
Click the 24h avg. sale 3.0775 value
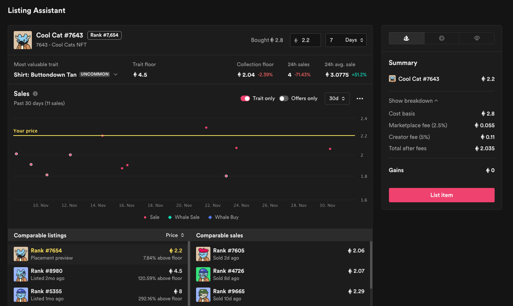[337, 75]
